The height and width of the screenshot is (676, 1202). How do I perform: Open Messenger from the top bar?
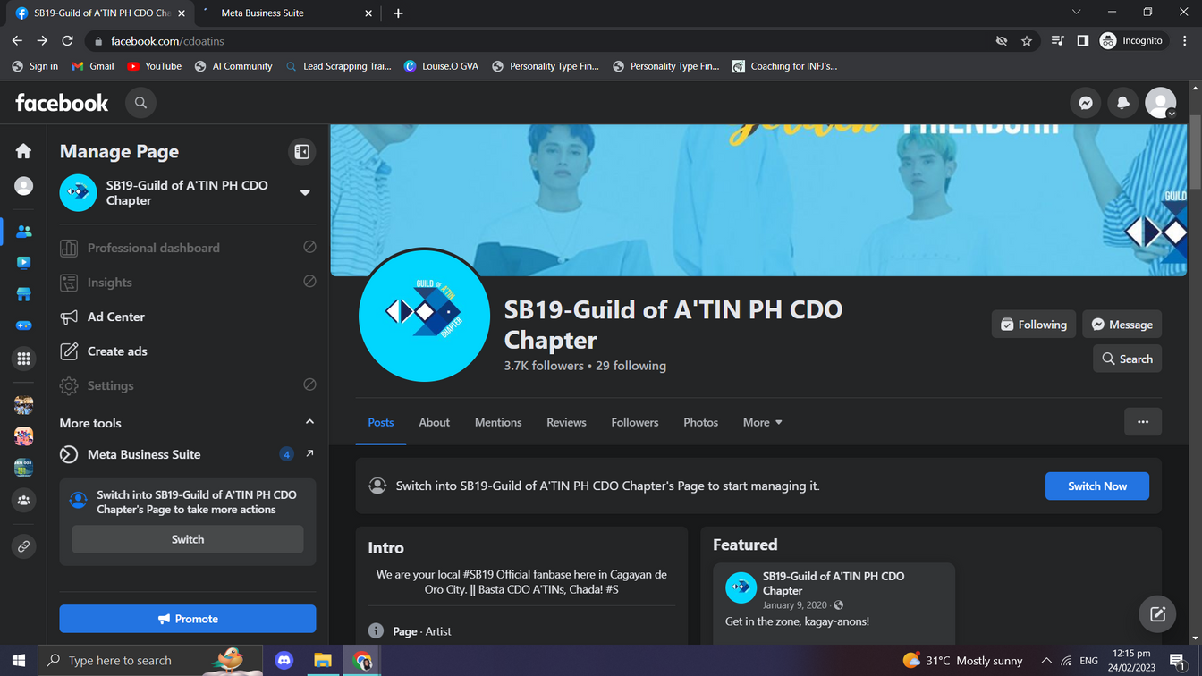[x=1086, y=103]
